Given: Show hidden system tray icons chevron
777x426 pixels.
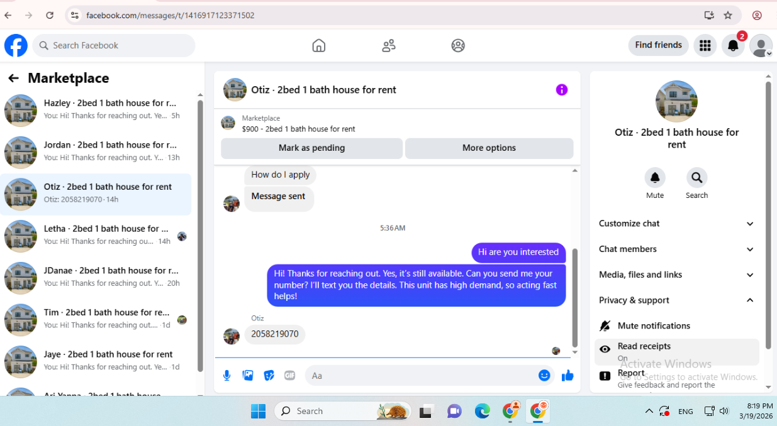Looking at the screenshot, I should point(649,411).
